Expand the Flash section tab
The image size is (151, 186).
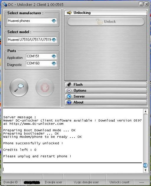pyautogui.click(x=106, y=85)
